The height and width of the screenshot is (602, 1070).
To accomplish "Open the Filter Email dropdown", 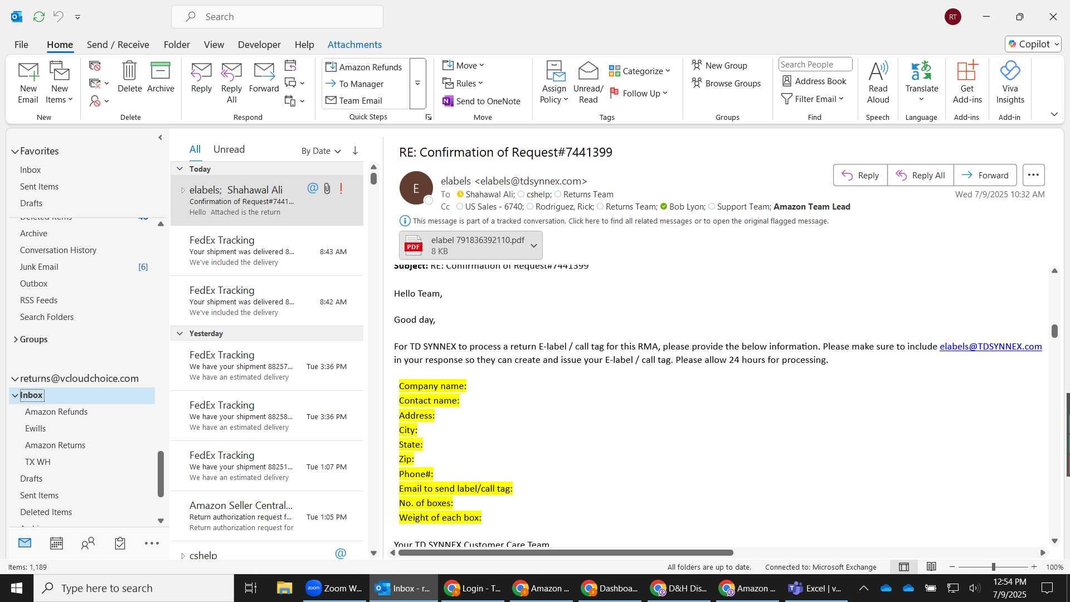I will (813, 99).
